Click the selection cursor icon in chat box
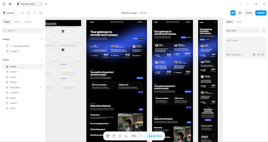This screenshot has height=142, width=268. (254, 55)
